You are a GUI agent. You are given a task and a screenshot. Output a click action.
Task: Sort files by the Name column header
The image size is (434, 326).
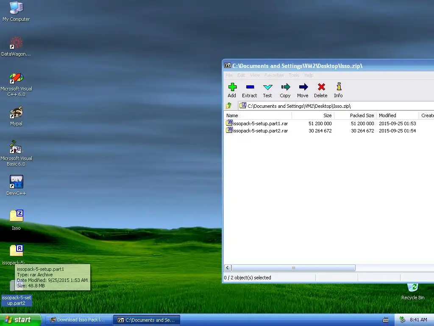point(257,115)
